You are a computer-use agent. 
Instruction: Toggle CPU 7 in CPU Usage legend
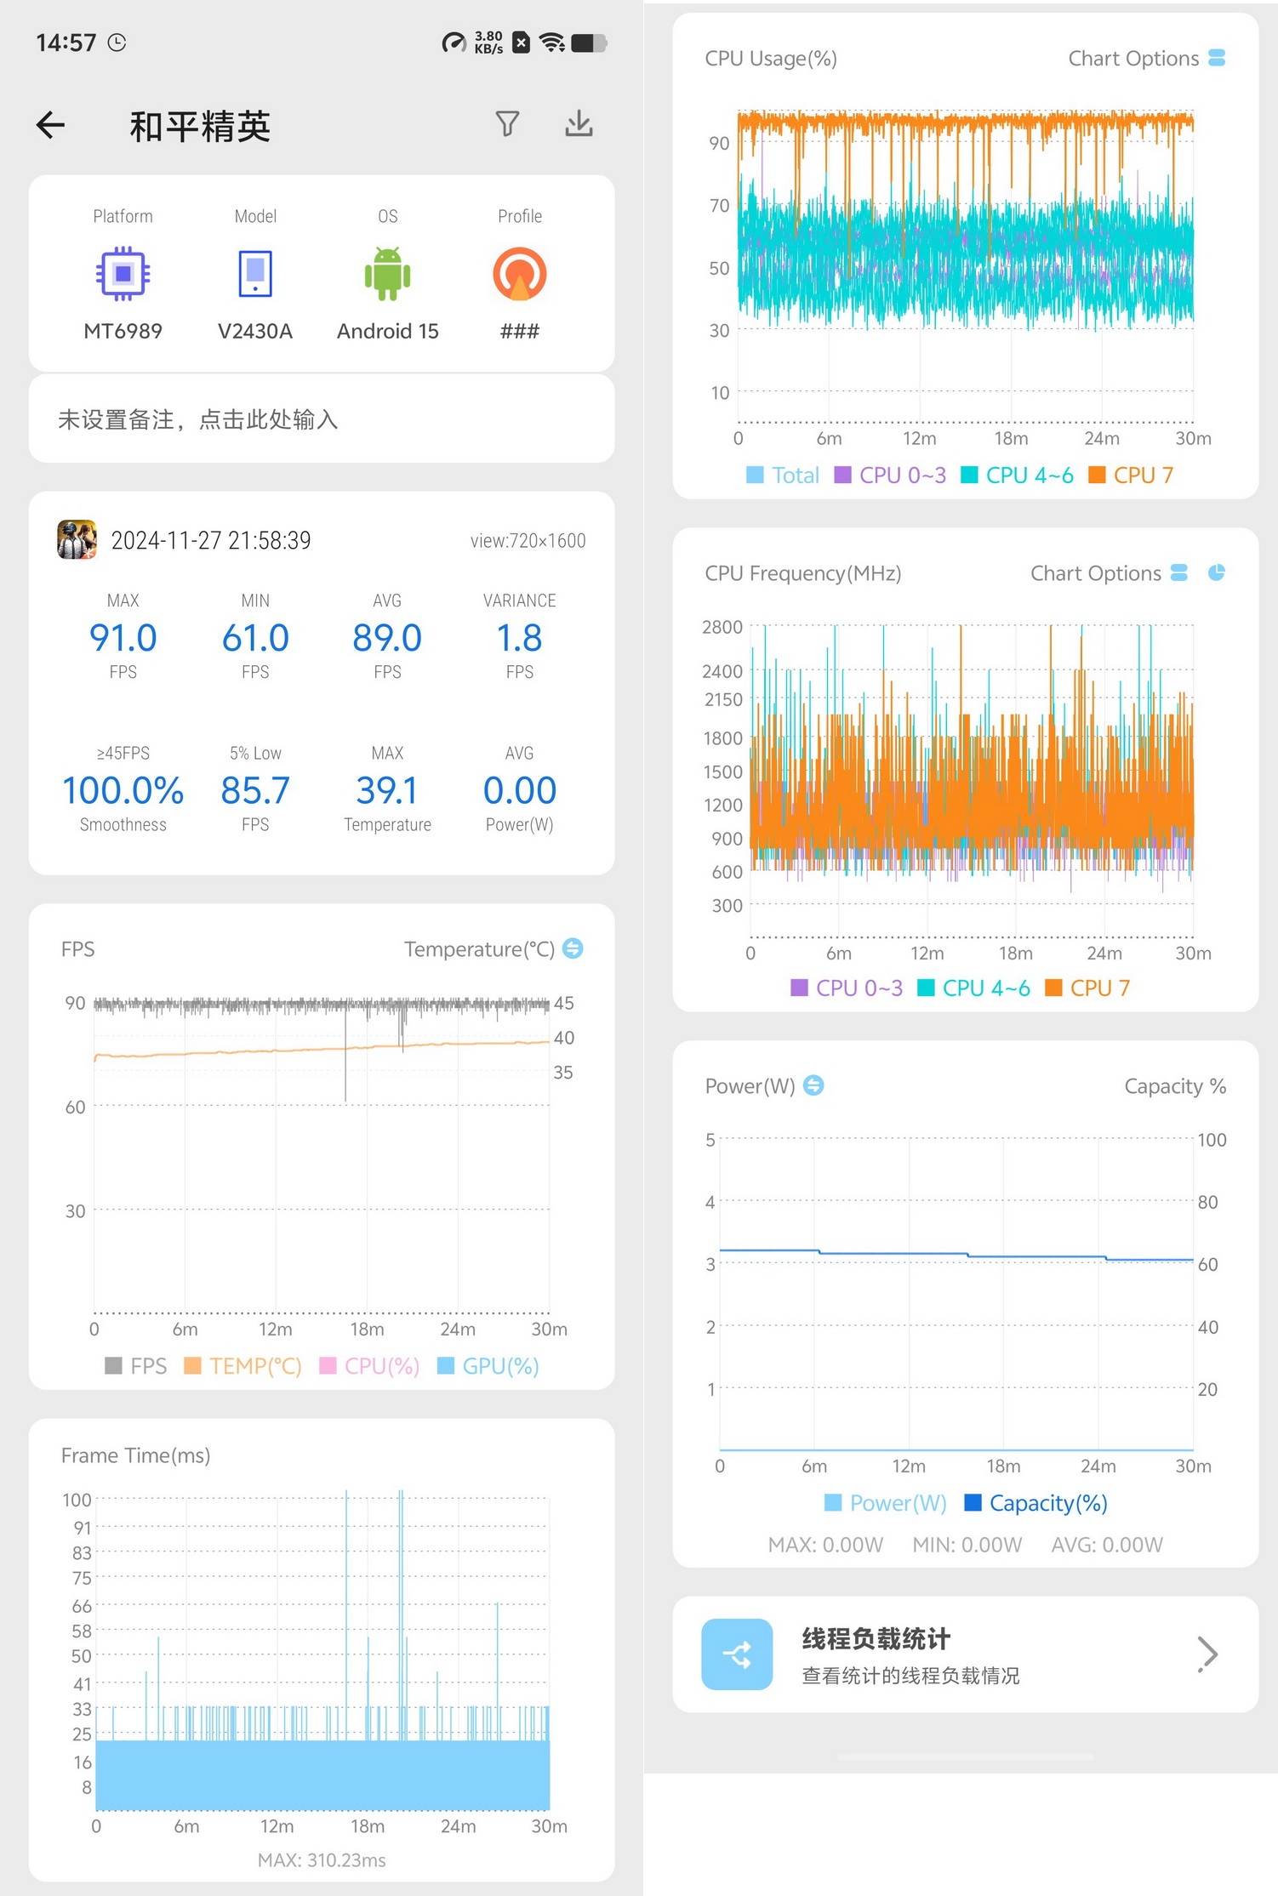[1131, 475]
